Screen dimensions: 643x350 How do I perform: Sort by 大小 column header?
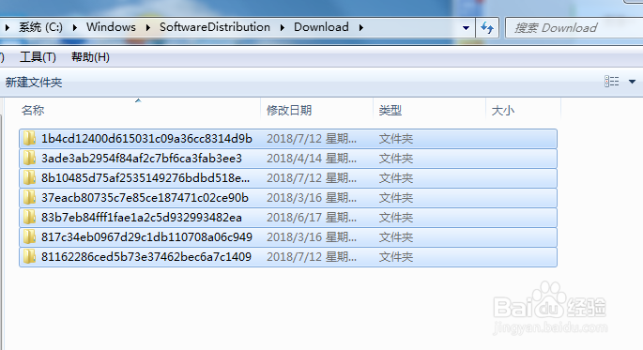coord(503,110)
